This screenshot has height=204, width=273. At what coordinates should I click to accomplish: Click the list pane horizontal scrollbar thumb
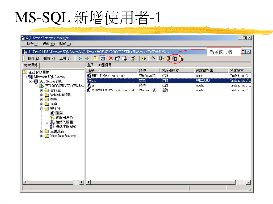(x=163, y=182)
